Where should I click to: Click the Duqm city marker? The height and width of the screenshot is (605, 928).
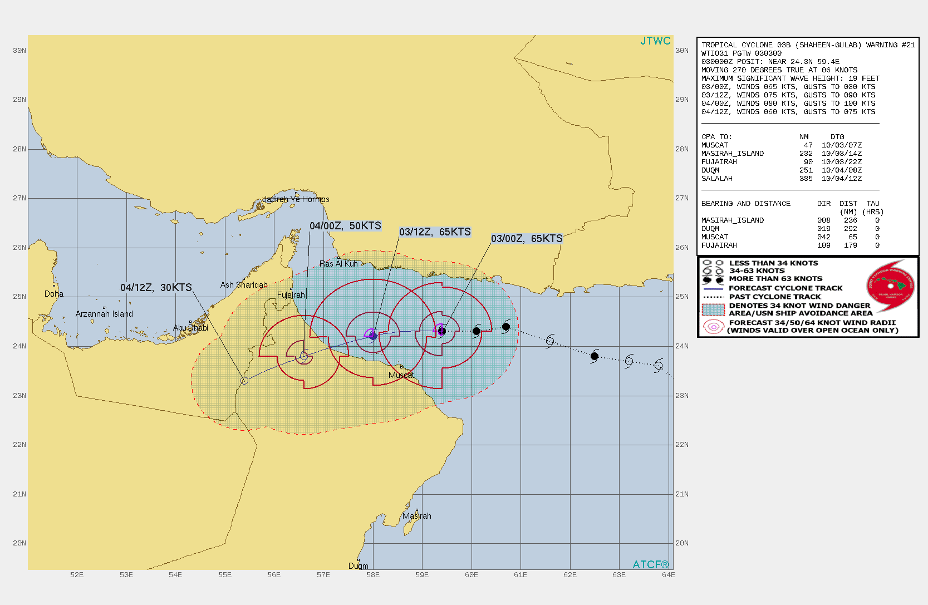(359, 560)
